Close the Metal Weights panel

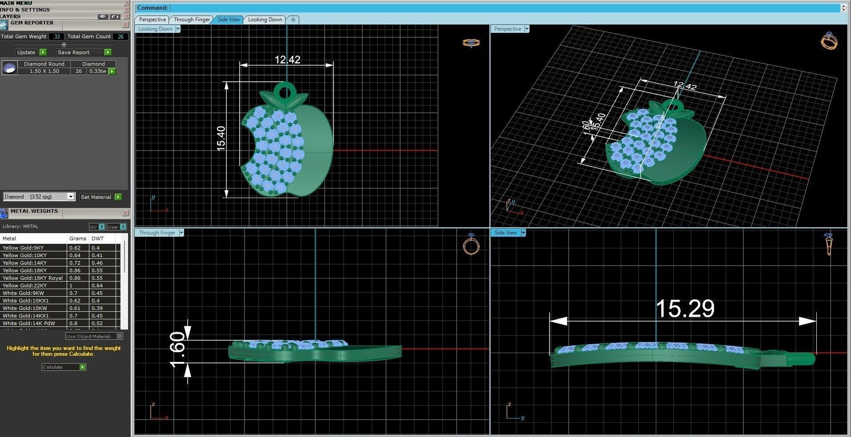pos(126,213)
